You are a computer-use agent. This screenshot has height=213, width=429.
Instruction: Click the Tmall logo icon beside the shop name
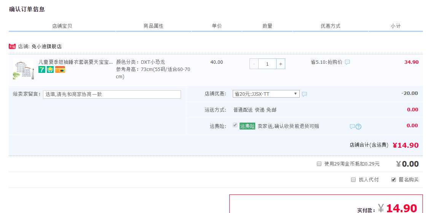coord(12,46)
